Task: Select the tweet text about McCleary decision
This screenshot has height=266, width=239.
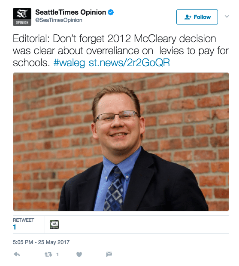Action: [121, 51]
